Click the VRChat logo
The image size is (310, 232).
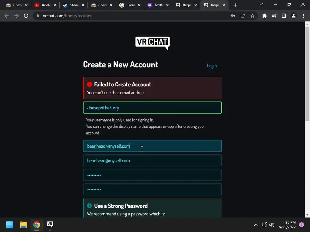(x=153, y=43)
